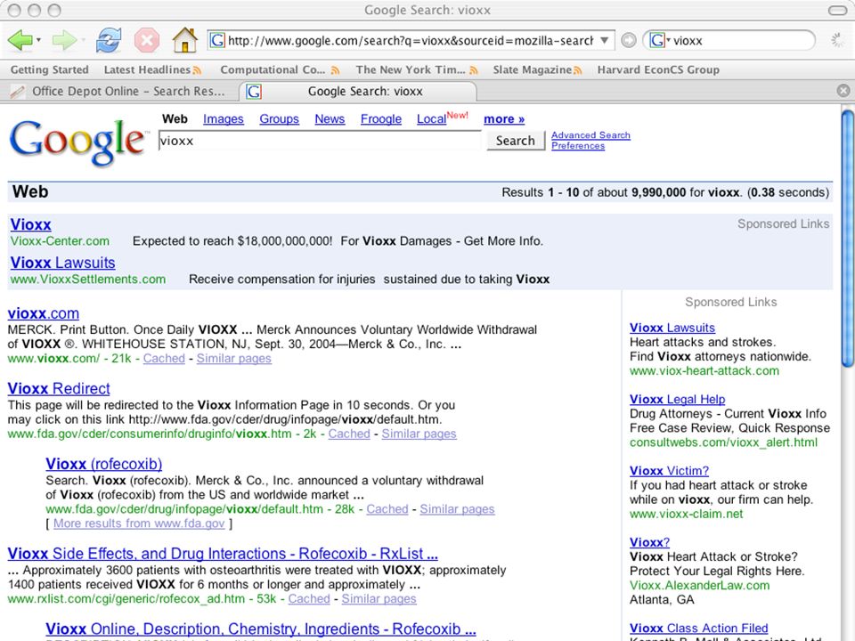Click the RSS icon next to Latest Headlines

tap(197, 70)
